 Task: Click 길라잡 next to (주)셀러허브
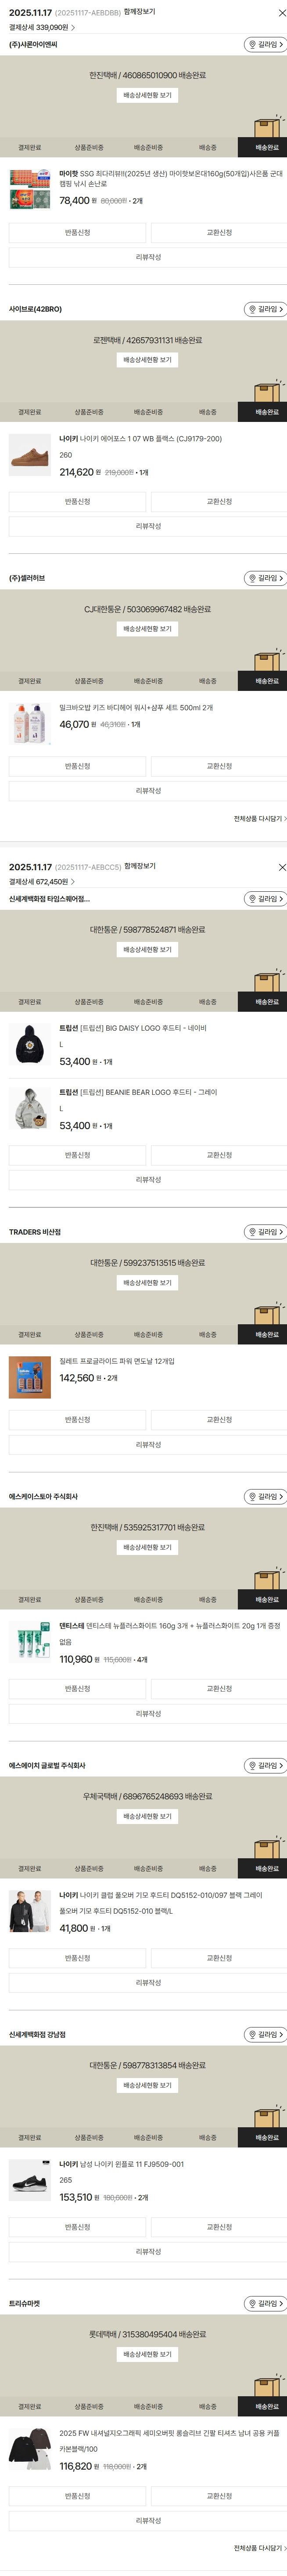pyautogui.click(x=265, y=578)
